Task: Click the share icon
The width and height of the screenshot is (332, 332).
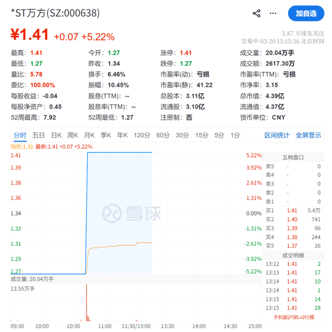Action: pos(256,13)
